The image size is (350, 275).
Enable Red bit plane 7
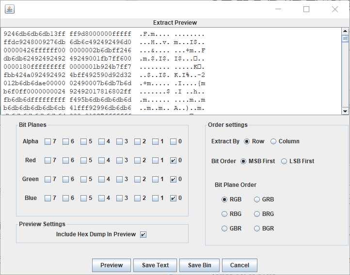point(48,160)
